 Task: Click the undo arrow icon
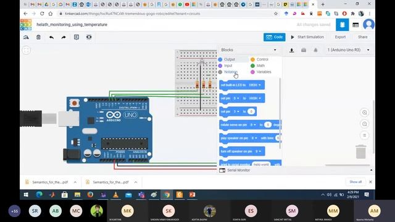coord(51,37)
